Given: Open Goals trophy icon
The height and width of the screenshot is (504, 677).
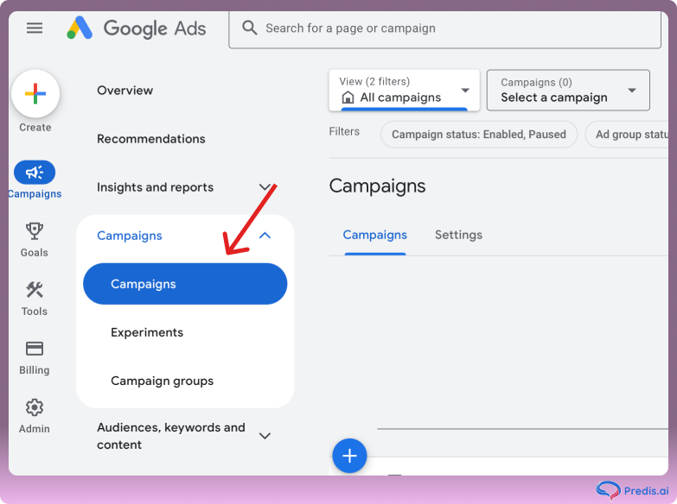Looking at the screenshot, I should 35,231.
